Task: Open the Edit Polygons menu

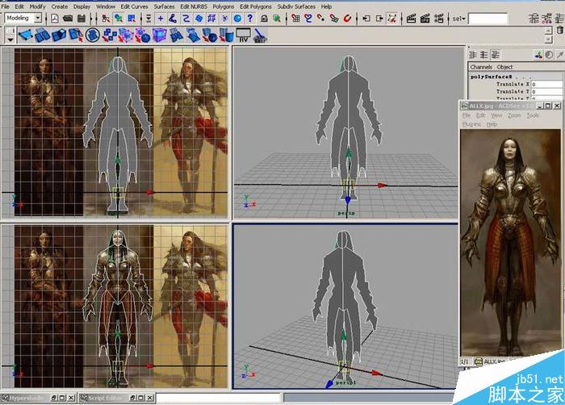Action: 256,6
